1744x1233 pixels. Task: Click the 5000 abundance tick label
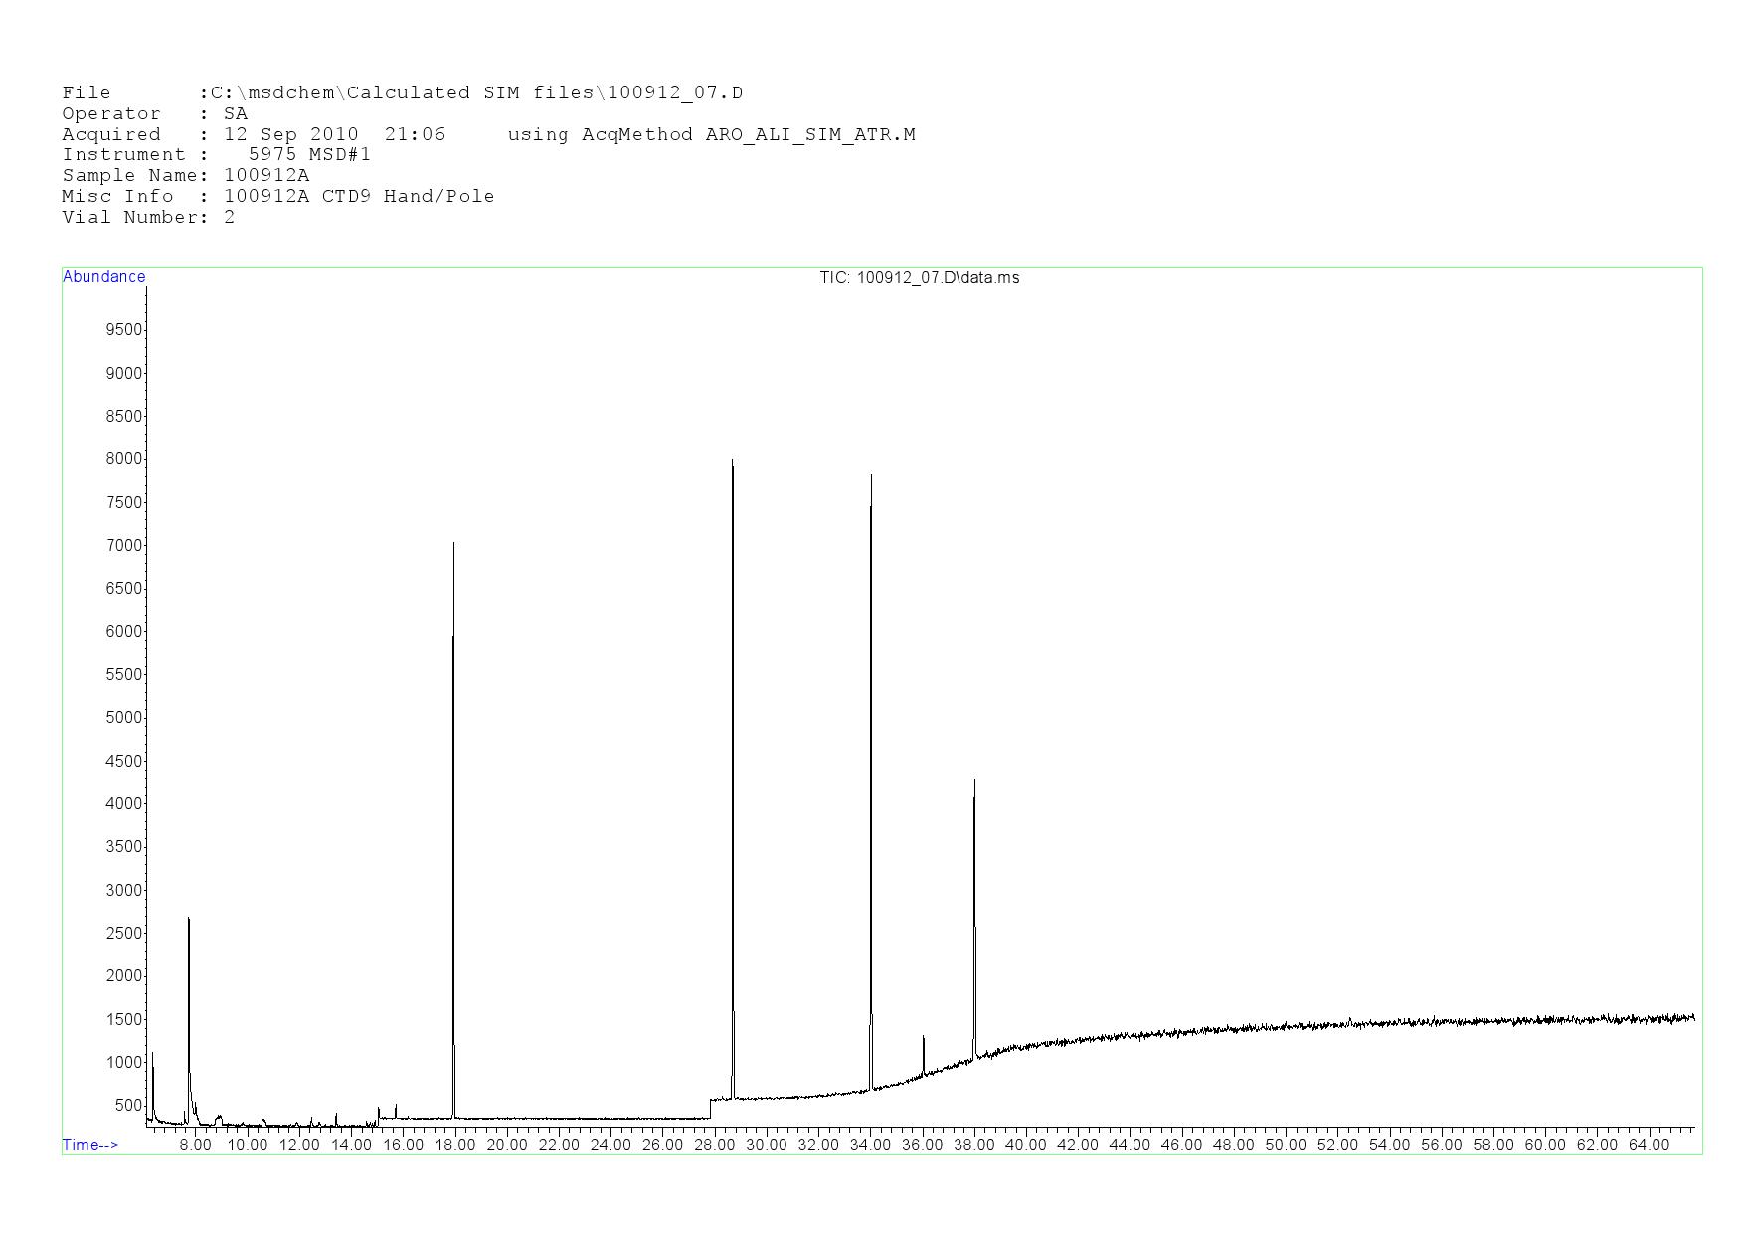pyautogui.click(x=124, y=718)
